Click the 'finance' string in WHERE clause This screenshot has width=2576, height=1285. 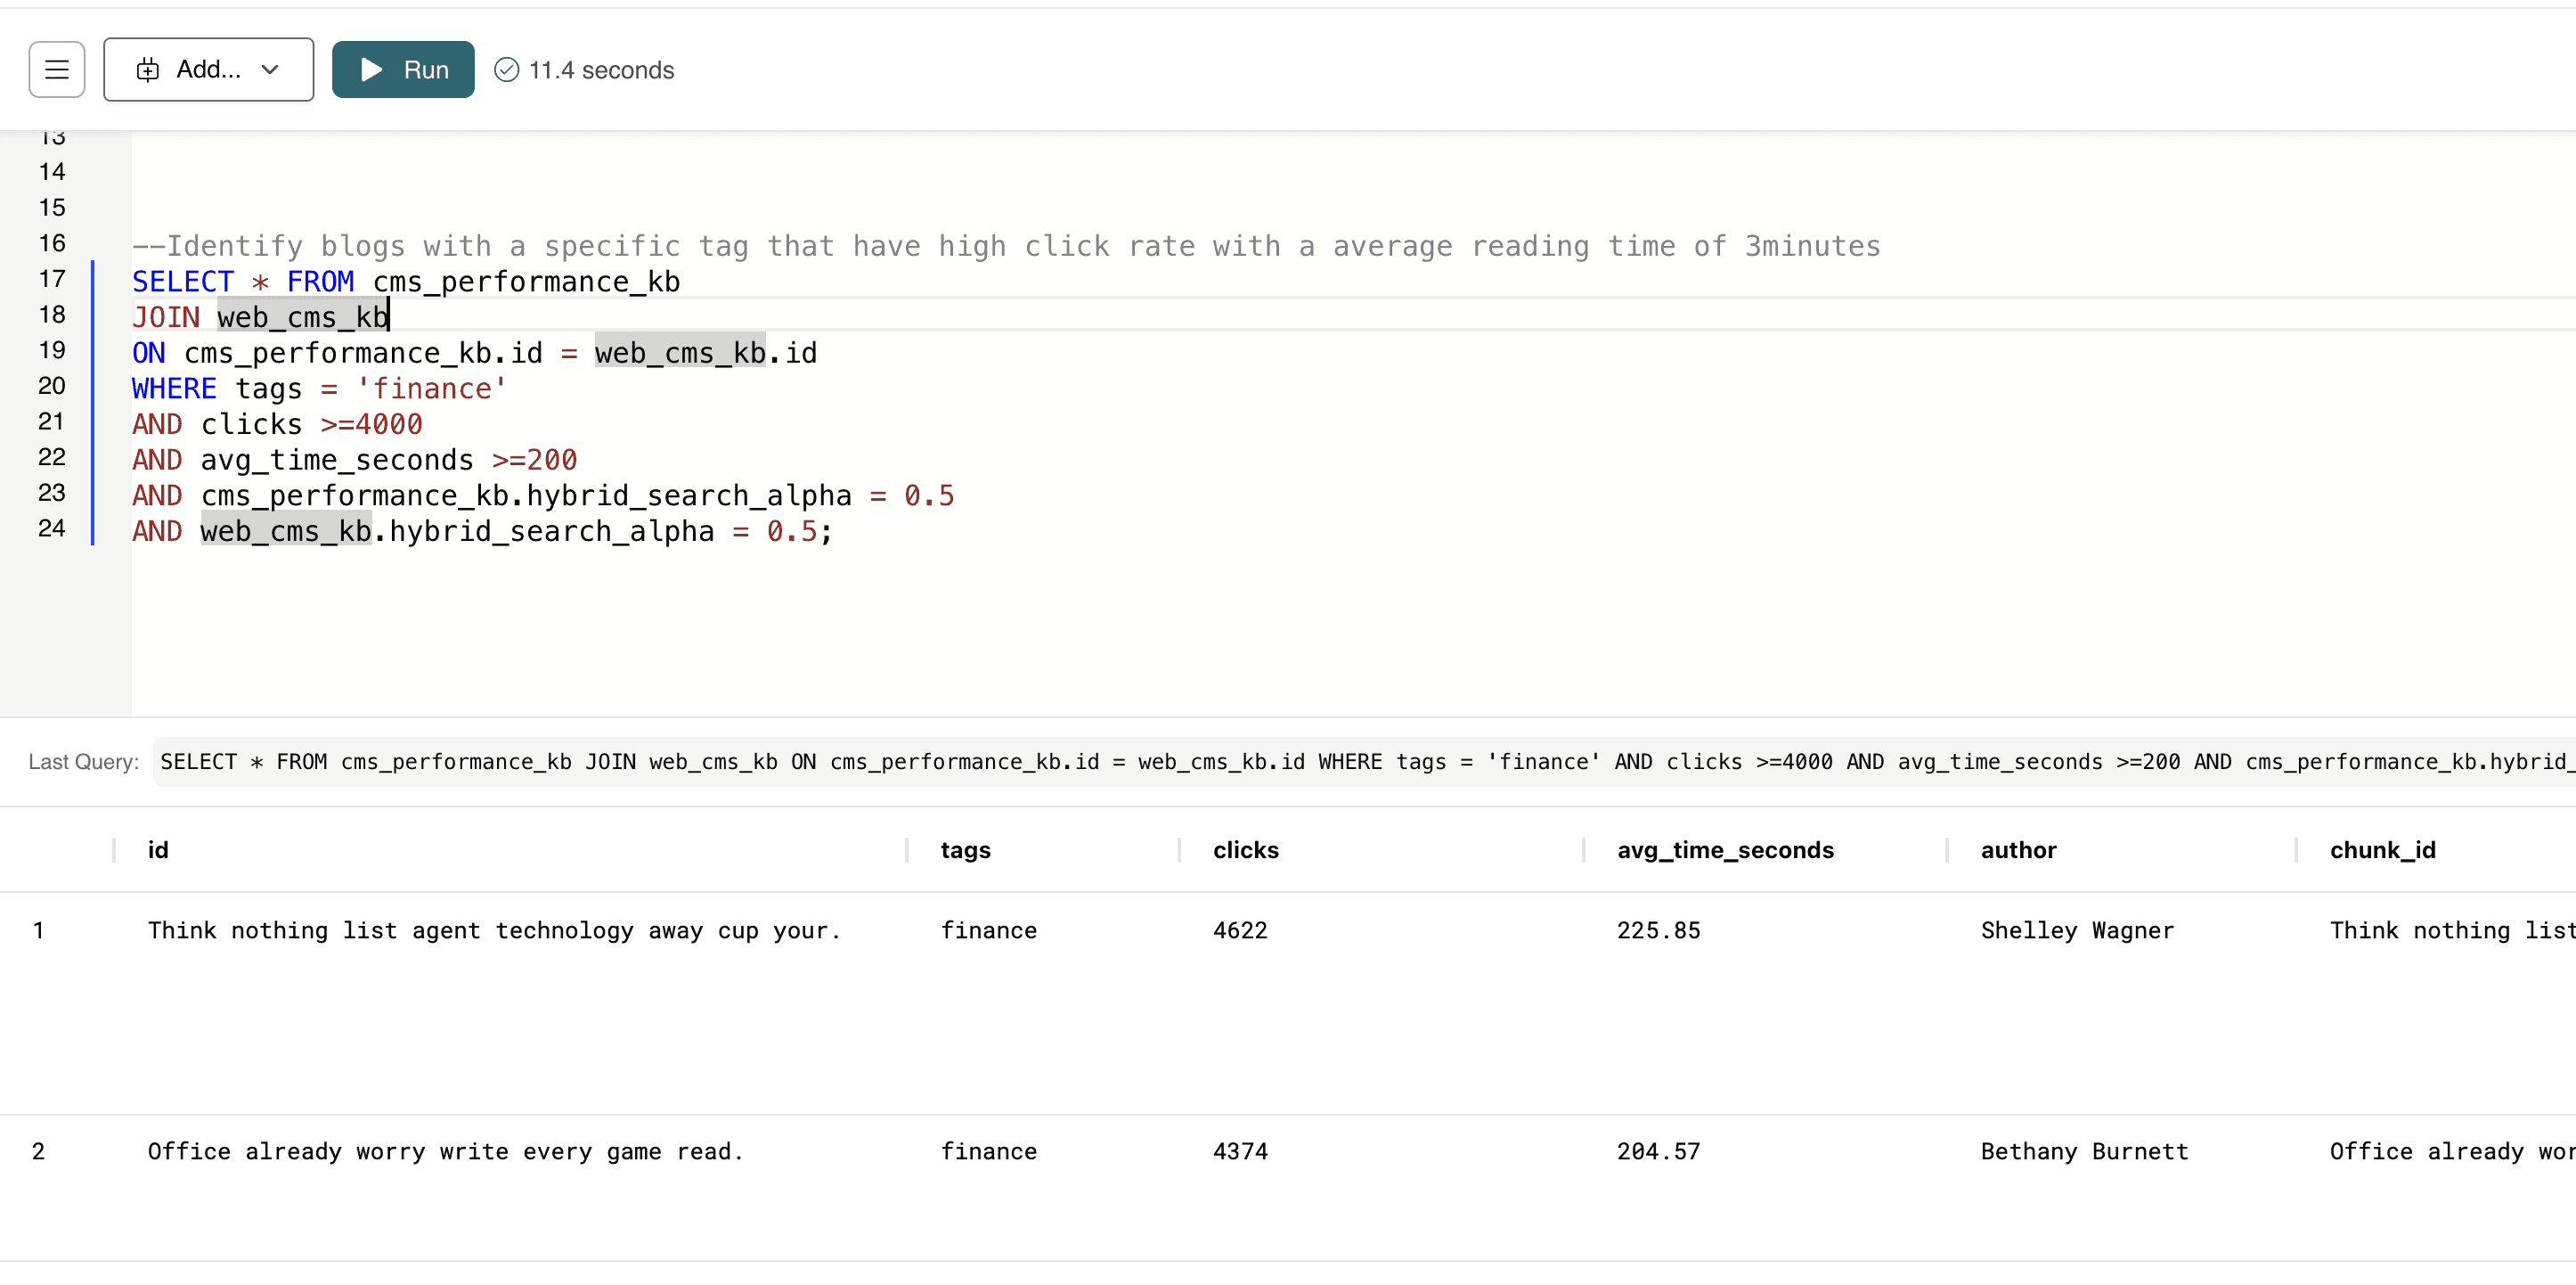pyautogui.click(x=432, y=389)
